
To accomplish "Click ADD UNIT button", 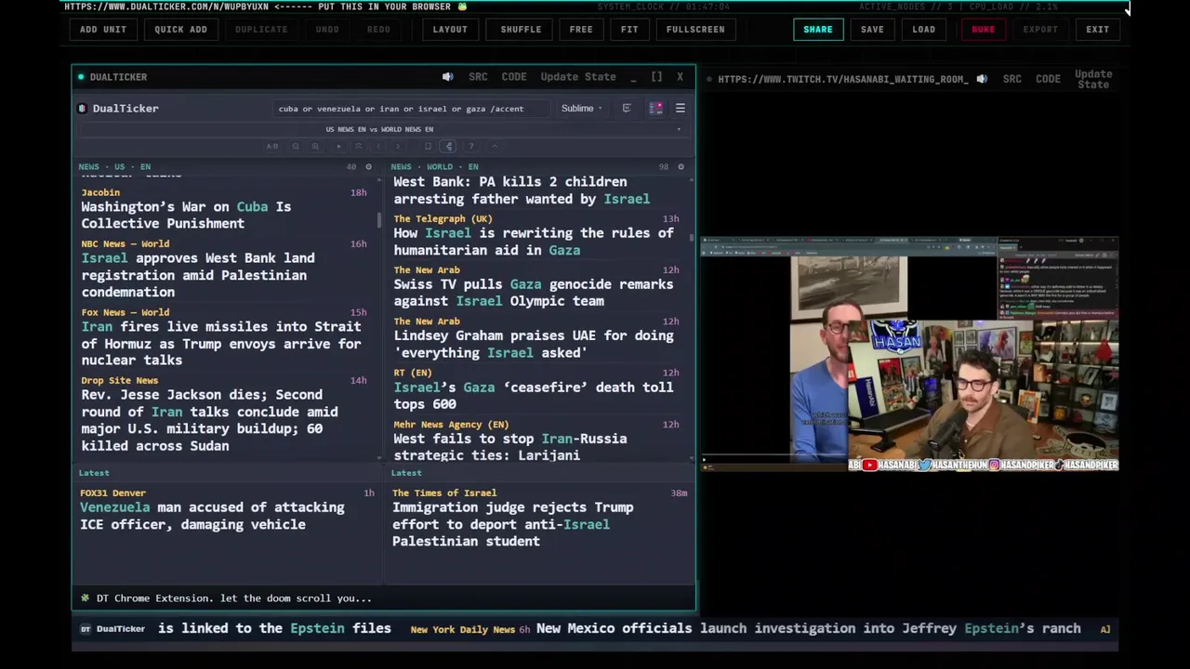I will click(103, 30).
